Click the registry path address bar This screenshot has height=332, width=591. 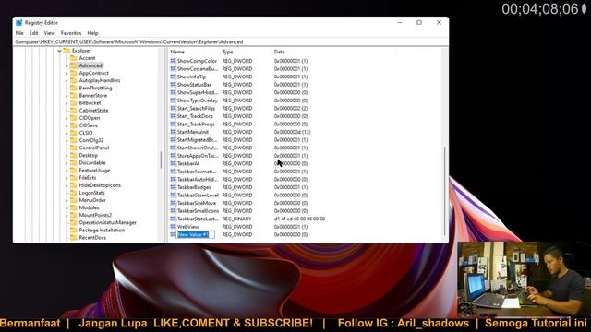pyautogui.click(x=231, y=41)
